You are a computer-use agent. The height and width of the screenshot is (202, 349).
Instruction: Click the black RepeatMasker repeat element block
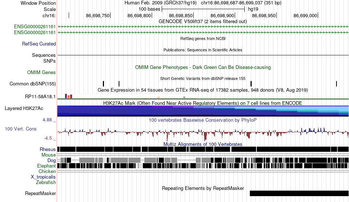tap(299, 193)
